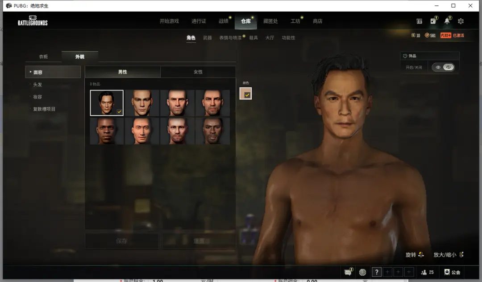Open the 公会 guild button
Image resolution: width=482 pixels, height=282 pixels.
[452, 272]
